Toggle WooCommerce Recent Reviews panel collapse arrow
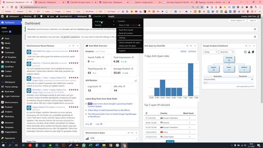The image size is (263, 148). pyautogui.click(x=78, y=46)
